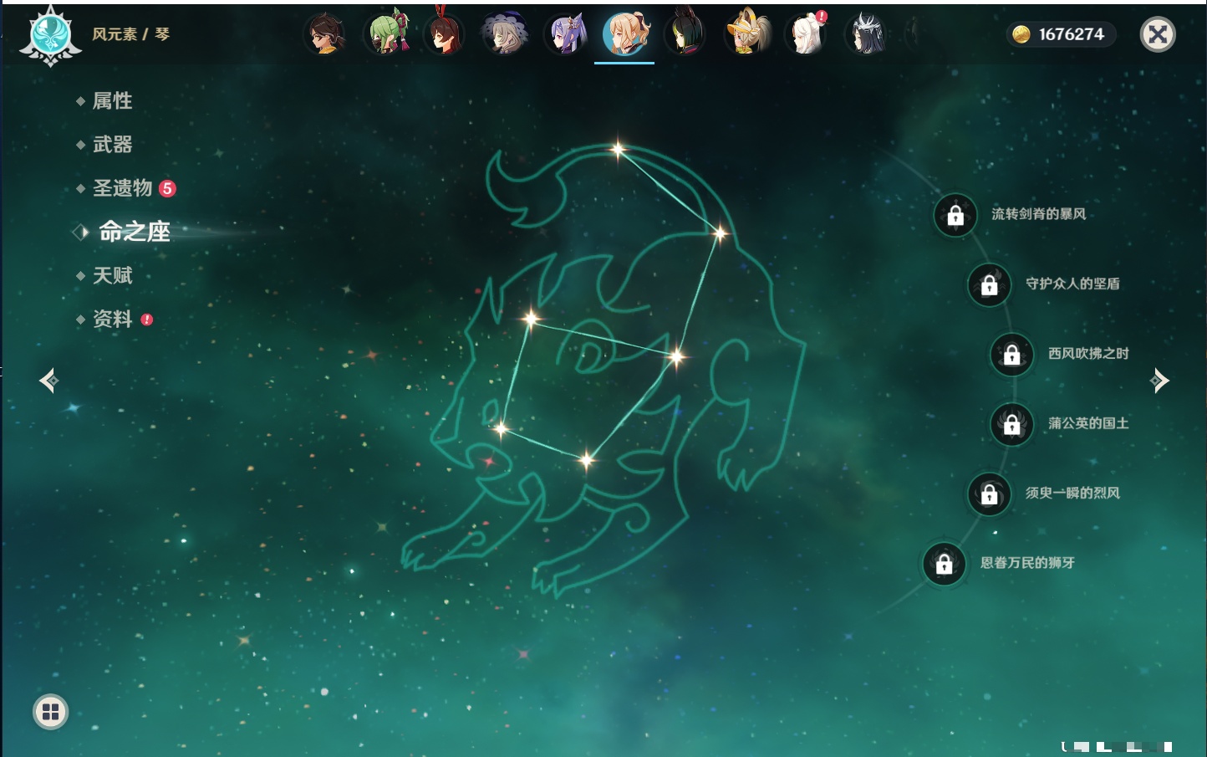1207x757 pixels.
Task: Open the lock icon for 守护众人的坚盾
Action: [990, 285]
